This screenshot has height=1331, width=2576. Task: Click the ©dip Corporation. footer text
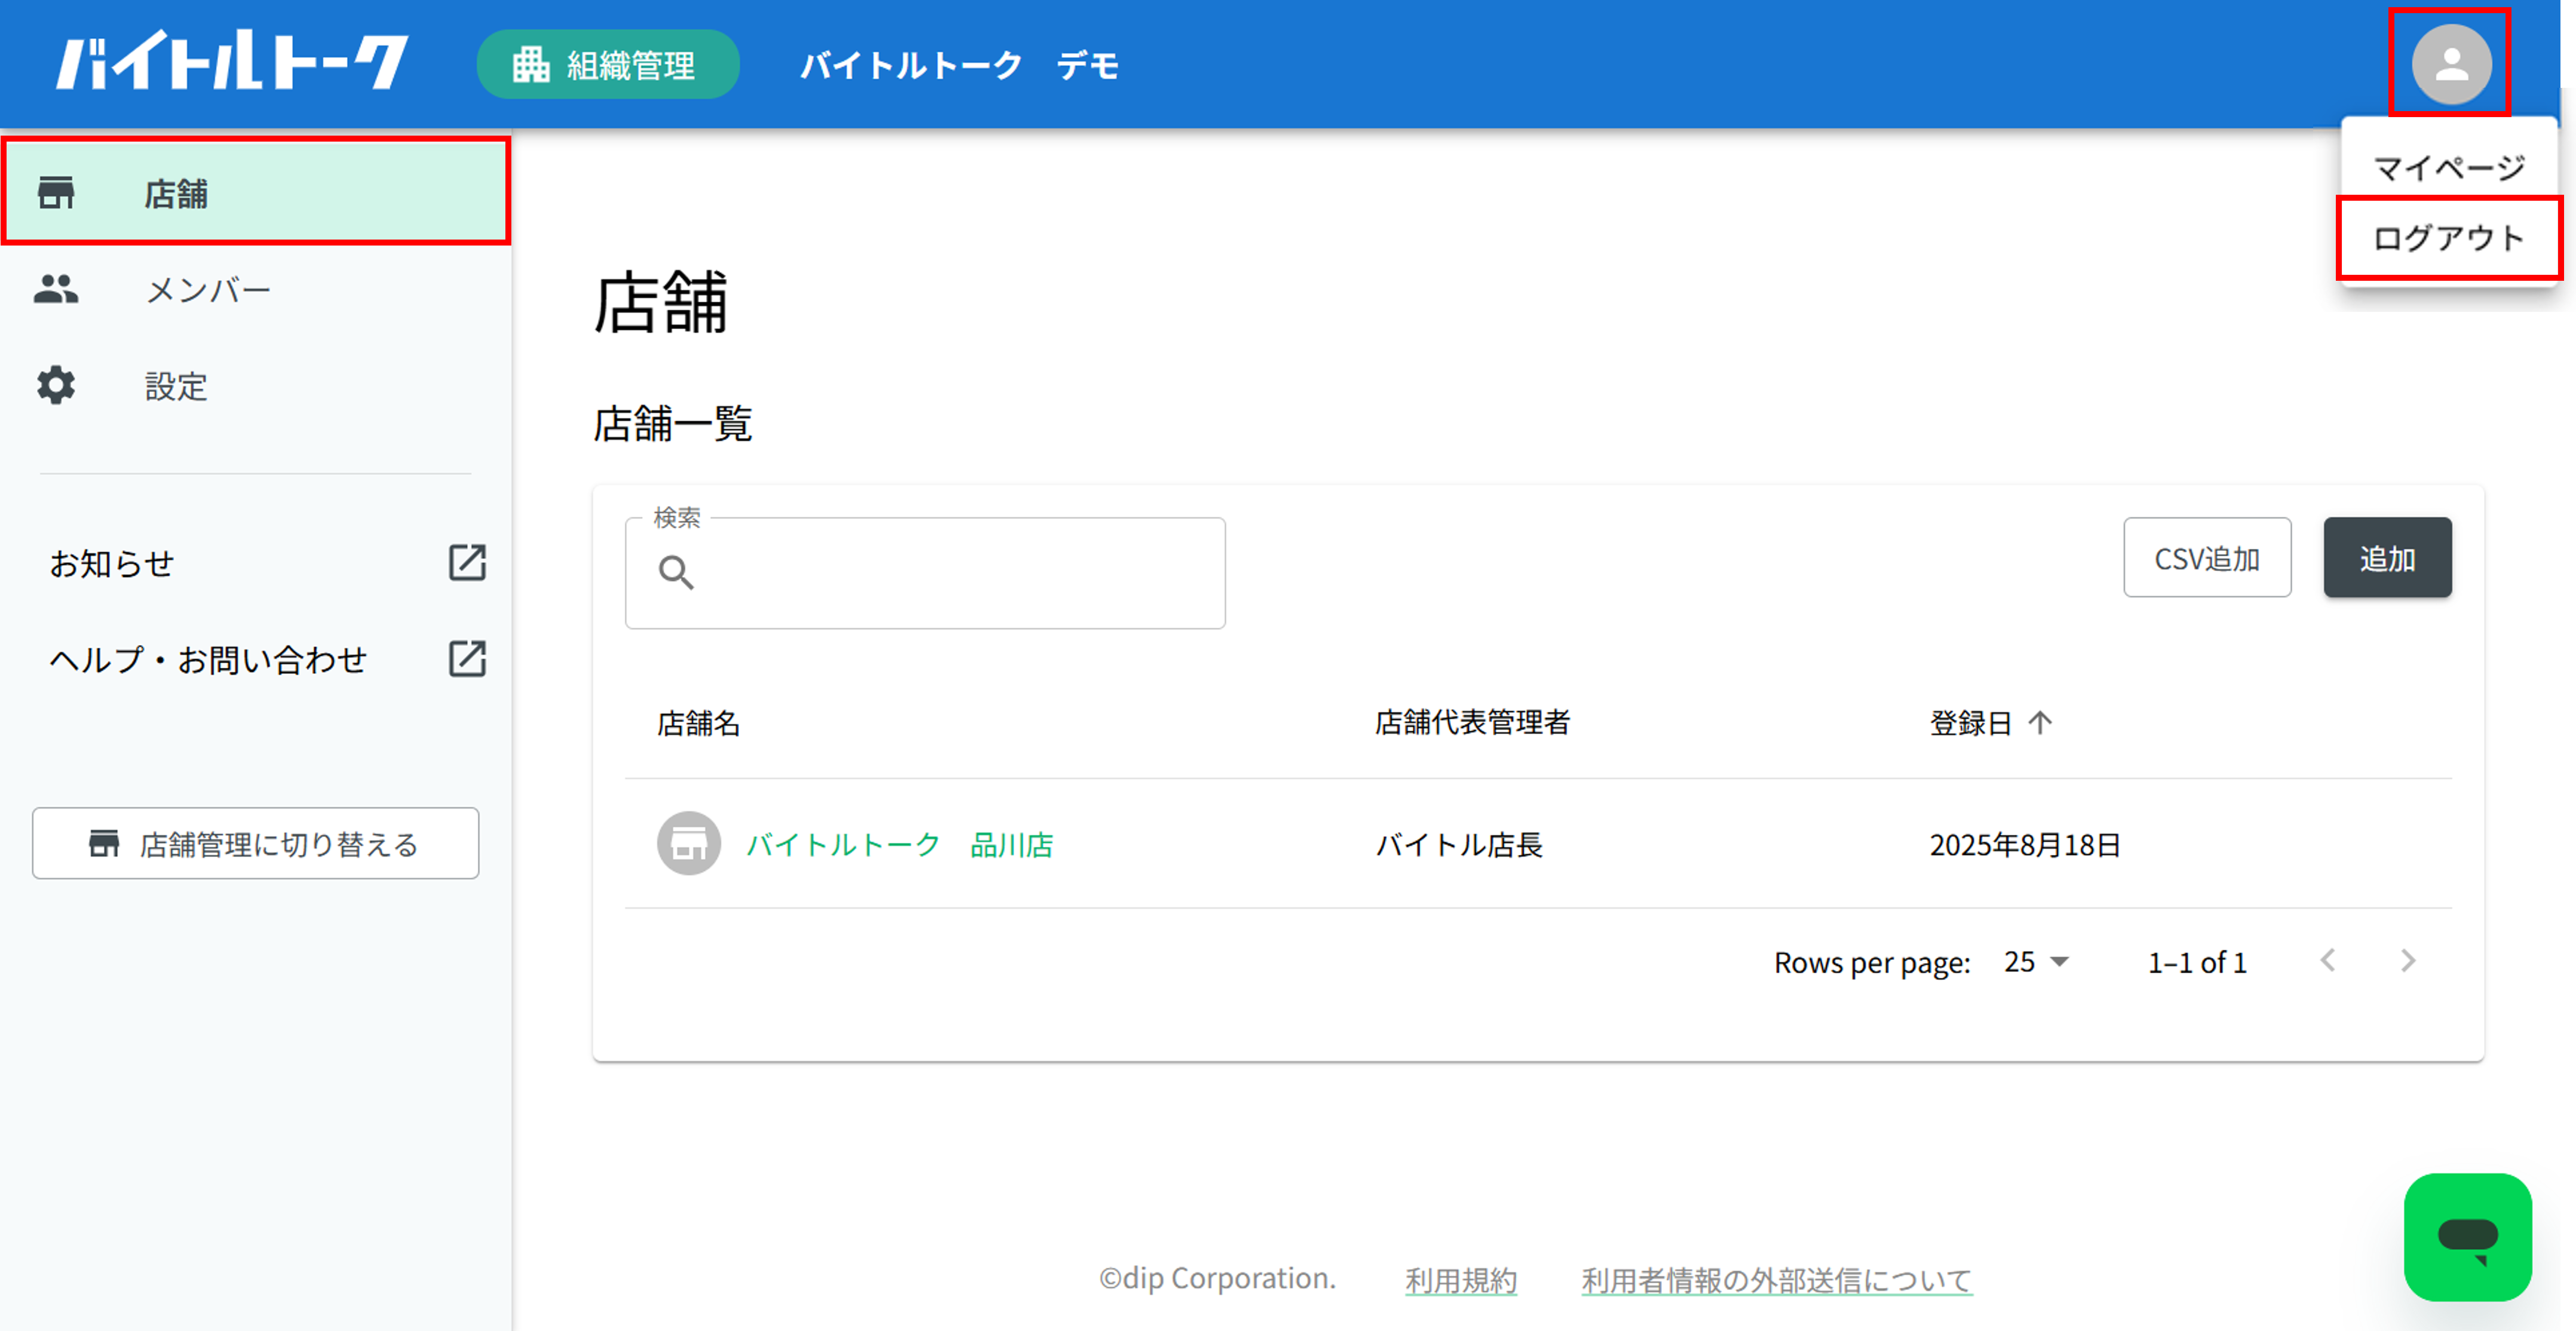[1217, 1278]
